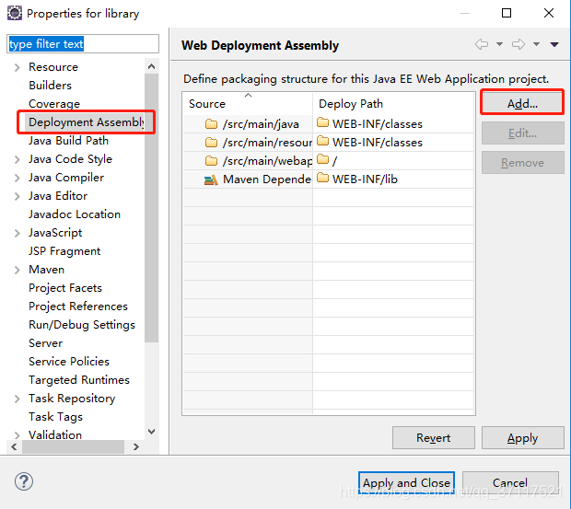Click the Maven Dependencies library icon
This screenshot has width=571, height=509.
(211, 179)
